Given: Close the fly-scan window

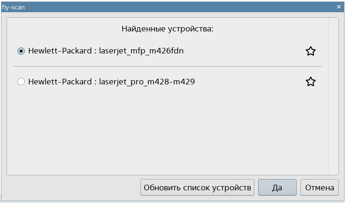Looking at the screenshot, I should 339,7.
